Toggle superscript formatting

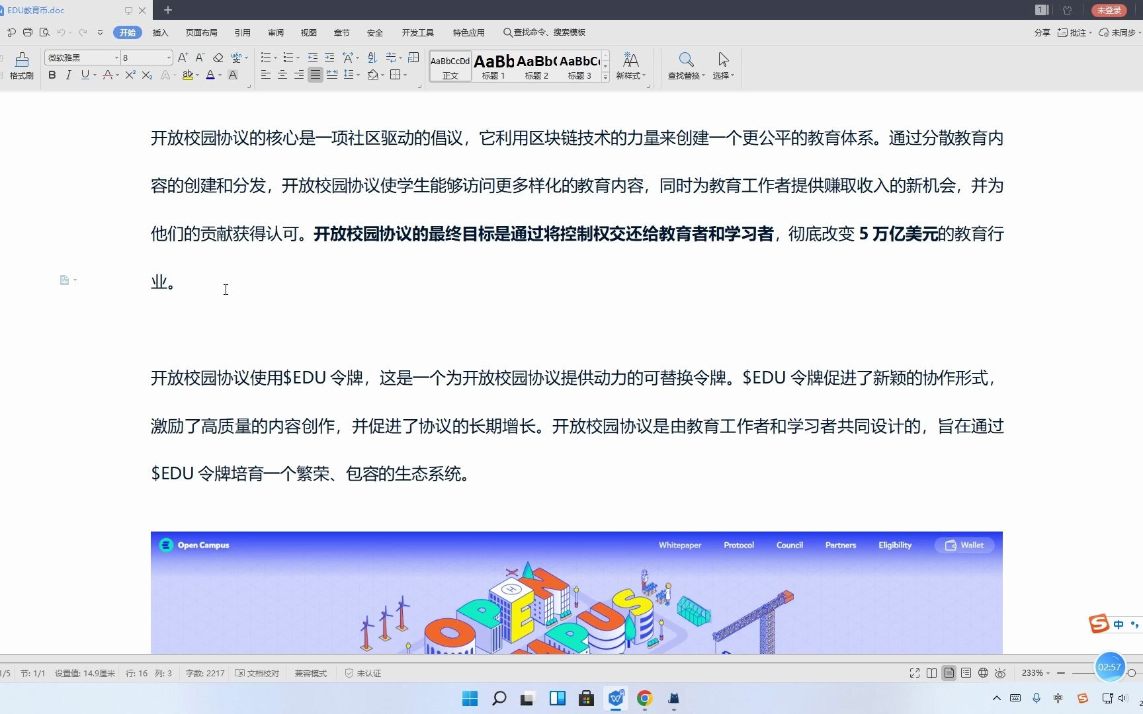(130, 75)
